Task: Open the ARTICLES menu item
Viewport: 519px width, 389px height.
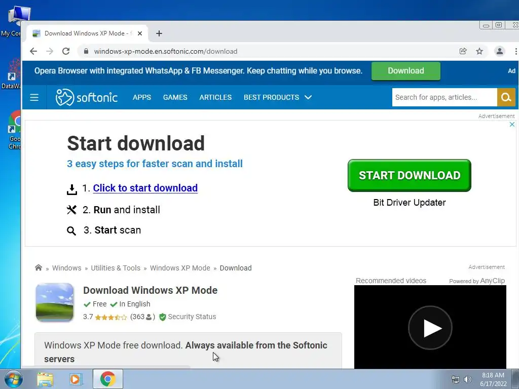Action: (215, 97)
